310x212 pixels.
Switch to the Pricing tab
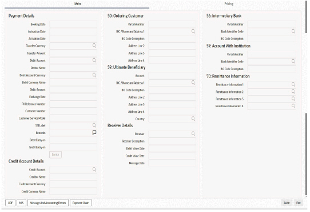tap(229, 4)
